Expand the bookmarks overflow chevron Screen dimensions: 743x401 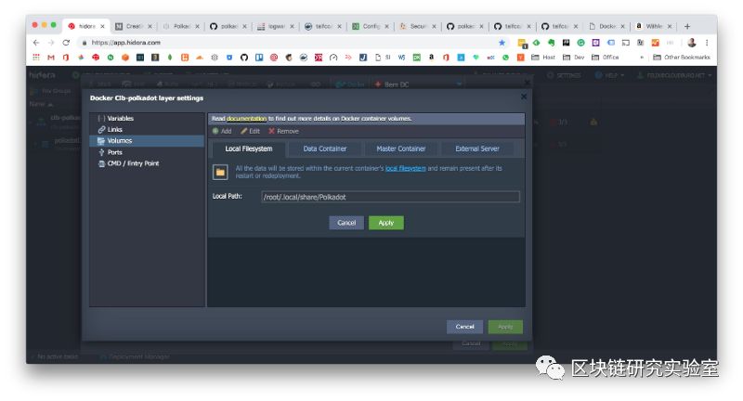(642, 58)
